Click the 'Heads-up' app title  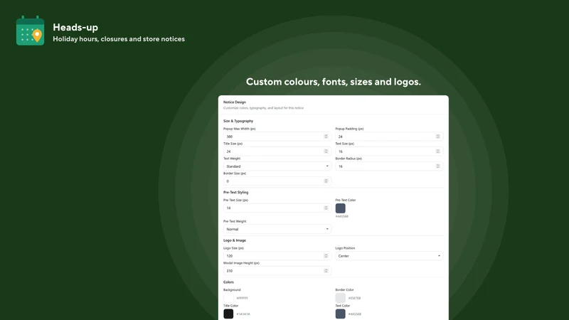(x=75, y=27)
